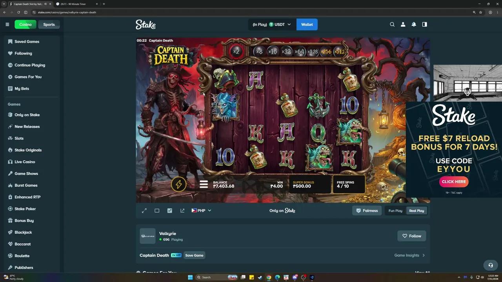Open Games For You in sidebar
The height and width of the screenshot is (282, 502).
coord(32,77)
